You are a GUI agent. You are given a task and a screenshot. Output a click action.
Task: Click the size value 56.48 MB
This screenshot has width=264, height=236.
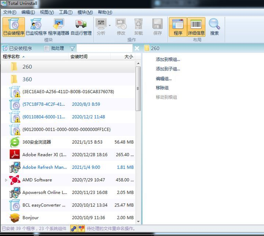click(124, 142)
